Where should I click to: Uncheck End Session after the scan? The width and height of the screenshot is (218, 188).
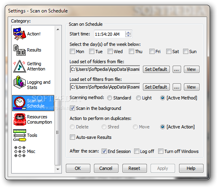104,151
